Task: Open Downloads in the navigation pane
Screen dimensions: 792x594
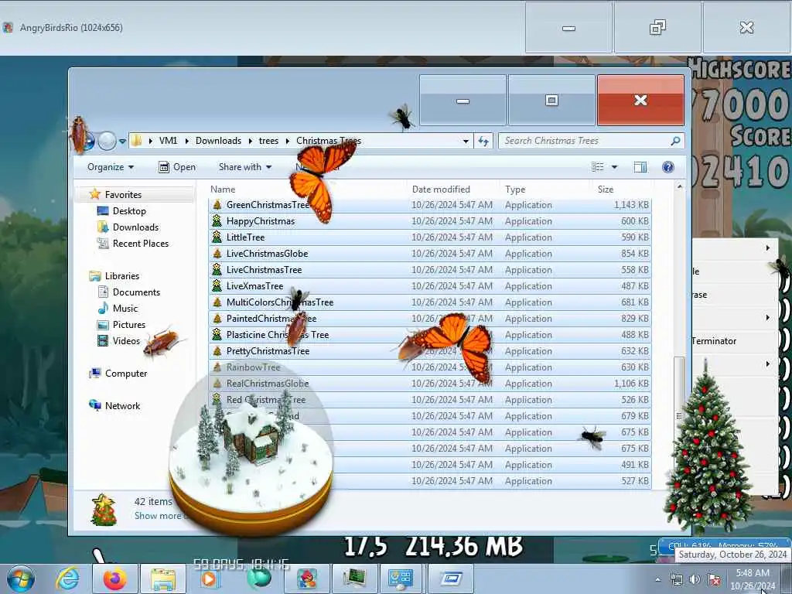Action: coord(135,227)
